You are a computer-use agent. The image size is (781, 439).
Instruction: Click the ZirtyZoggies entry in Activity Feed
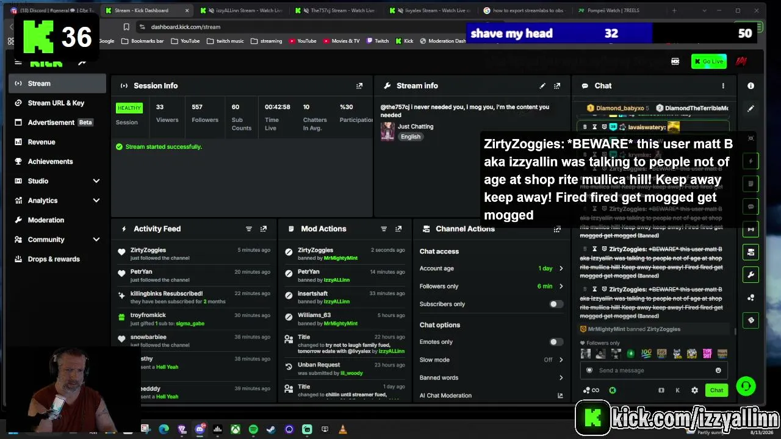195,254
